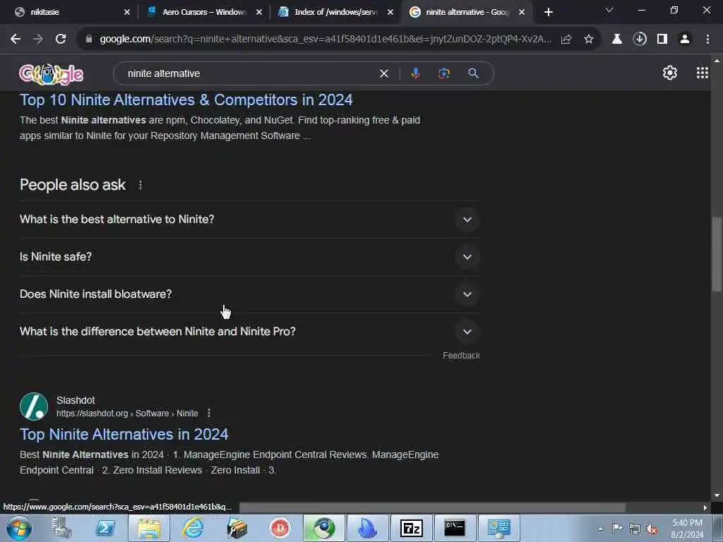The image size is (723, 542).
Task: Open People also ask options menu
Action: coord(141,185)
